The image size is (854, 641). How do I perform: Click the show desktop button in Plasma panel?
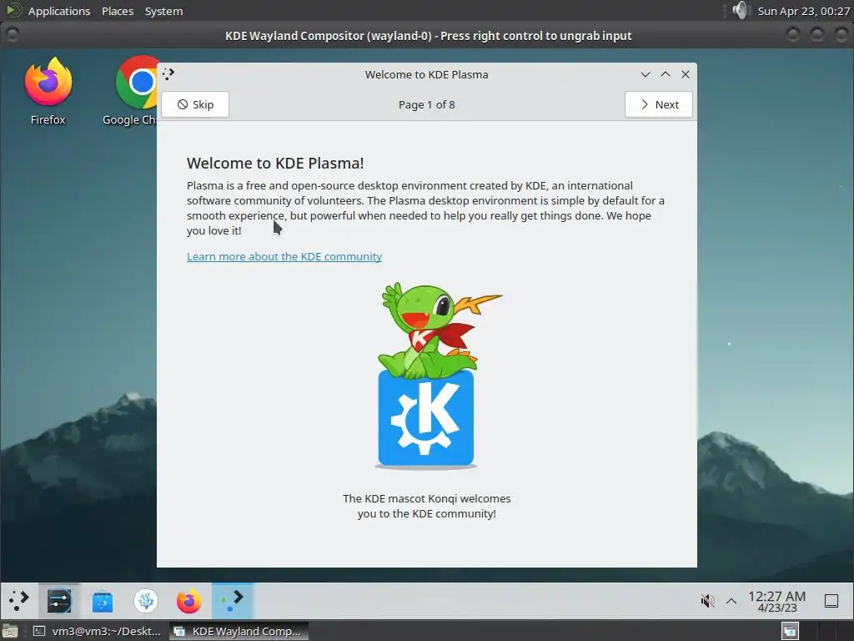point(831,601)
